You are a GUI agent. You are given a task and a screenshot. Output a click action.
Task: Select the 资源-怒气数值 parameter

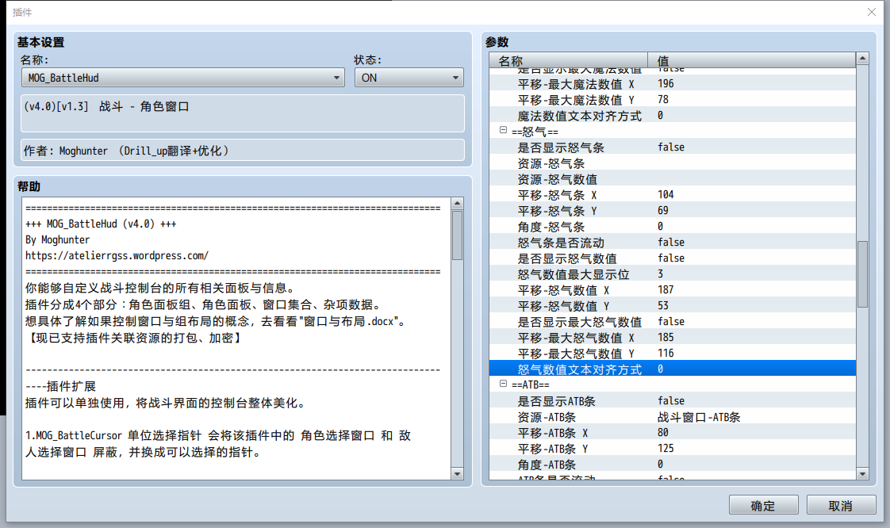coord(673,179)
